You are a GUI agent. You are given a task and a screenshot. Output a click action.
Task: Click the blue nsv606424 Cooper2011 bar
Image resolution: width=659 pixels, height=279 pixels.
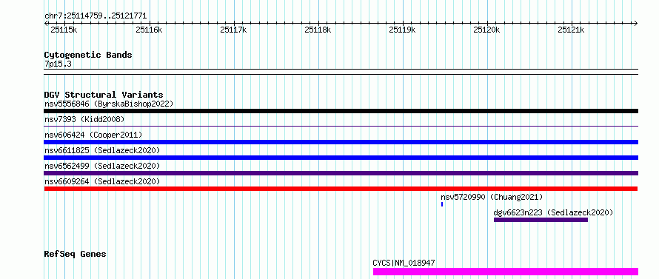pyautogui.click(x=341, y=142)
